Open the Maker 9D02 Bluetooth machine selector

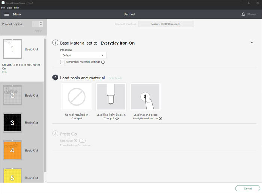[x=166, y=24]
